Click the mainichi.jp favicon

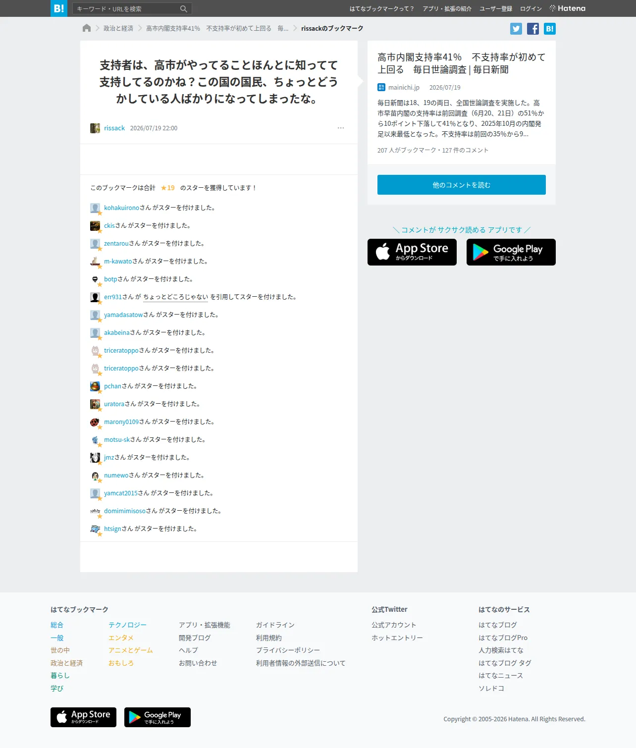(x=381, y=87)
